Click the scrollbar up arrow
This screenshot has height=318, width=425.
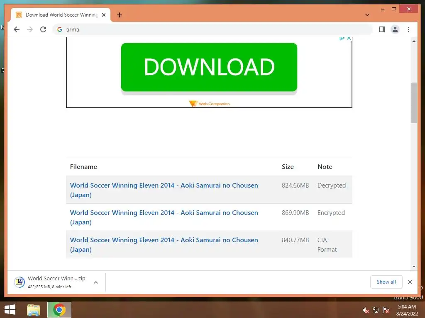tap(414, 41)
